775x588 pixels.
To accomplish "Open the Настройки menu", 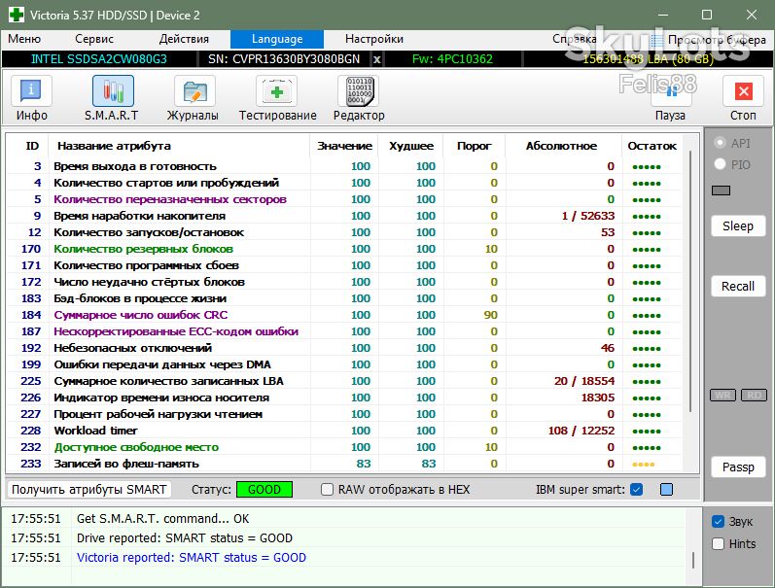I will 374,39.
